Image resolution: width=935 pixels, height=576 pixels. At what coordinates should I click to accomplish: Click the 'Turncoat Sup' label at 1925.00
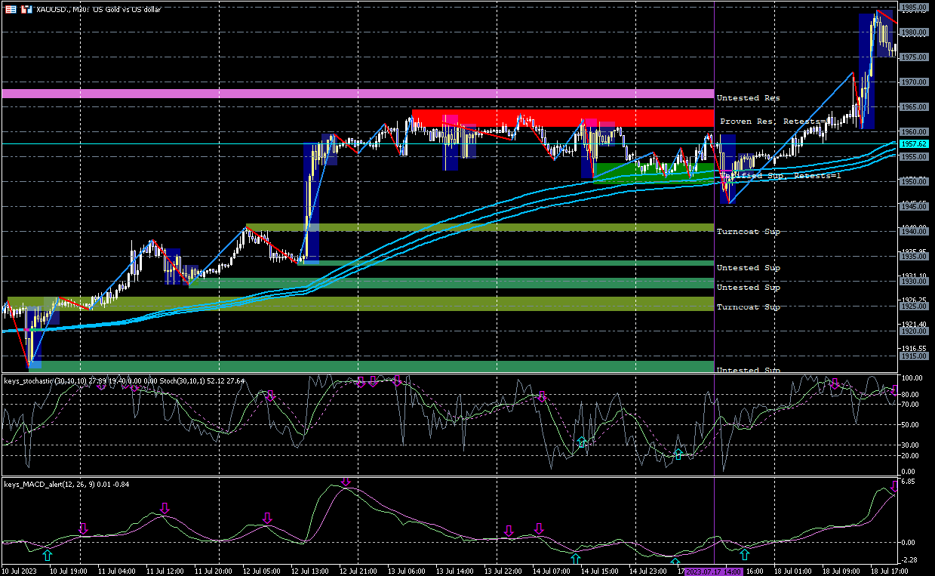click(748, 307)
